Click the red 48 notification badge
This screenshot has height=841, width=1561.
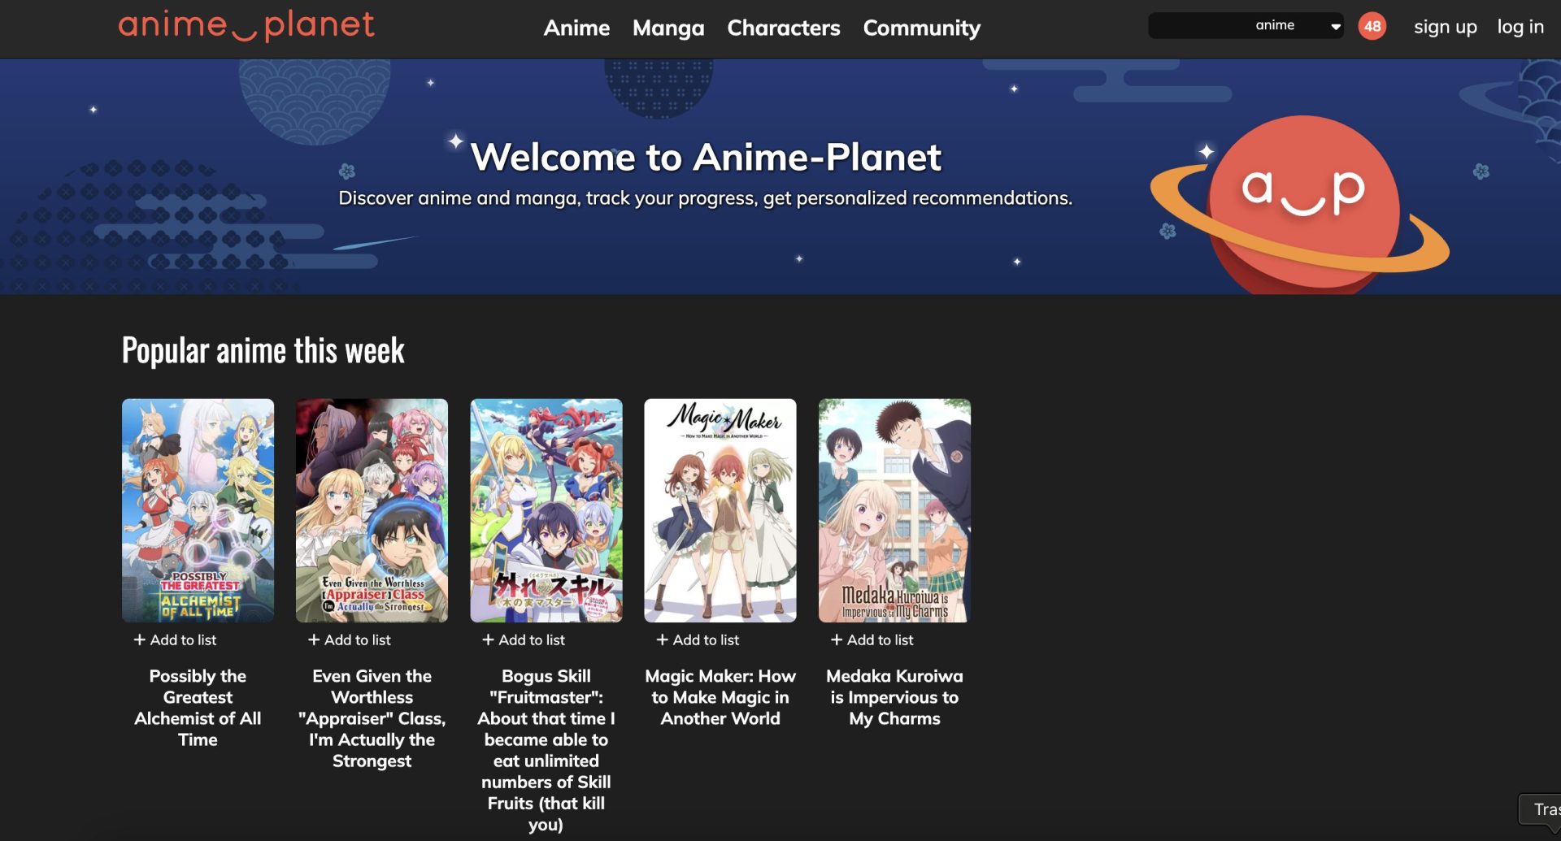(1372, 26)
